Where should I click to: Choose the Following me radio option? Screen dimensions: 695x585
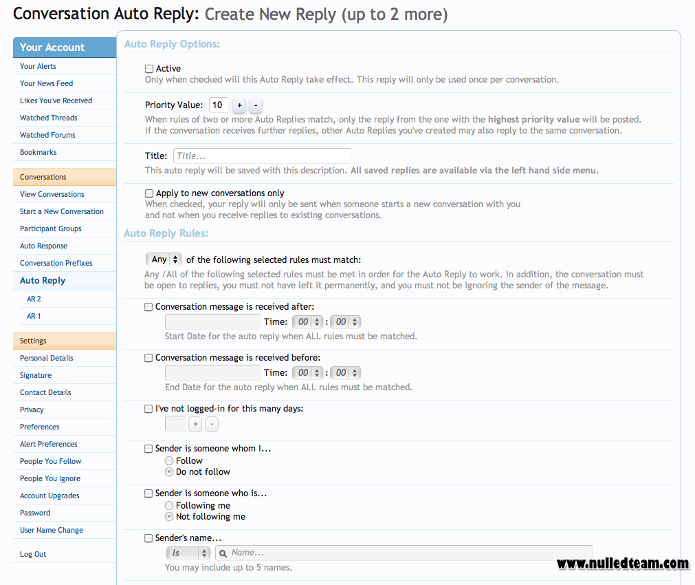click(169, 506)
